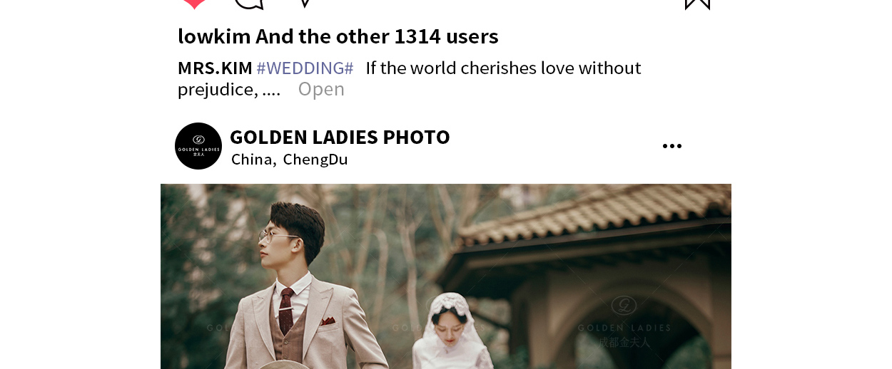The height and width of the screenshot is (369, 892).
Task: Follow the #WEDDING# hashtag link
Action: (305, 68)
